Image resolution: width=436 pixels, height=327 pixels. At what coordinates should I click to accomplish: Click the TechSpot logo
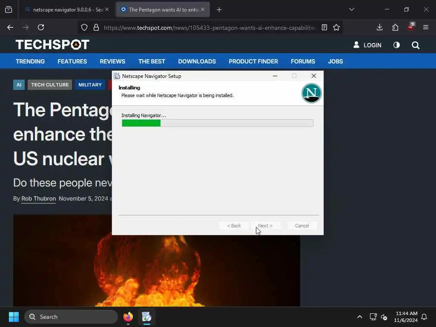tap(52, 44)
